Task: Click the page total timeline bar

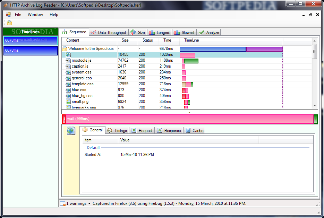Action: click(x=231, y=49)
